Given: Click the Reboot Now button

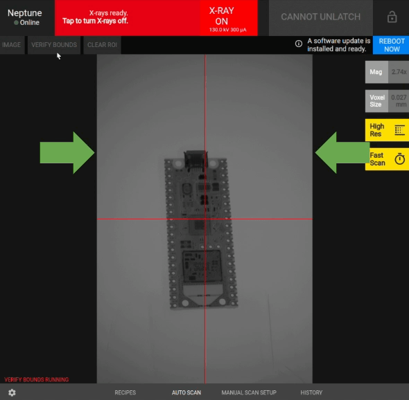Looking at the screenshot, I should (x=391, y=45).
